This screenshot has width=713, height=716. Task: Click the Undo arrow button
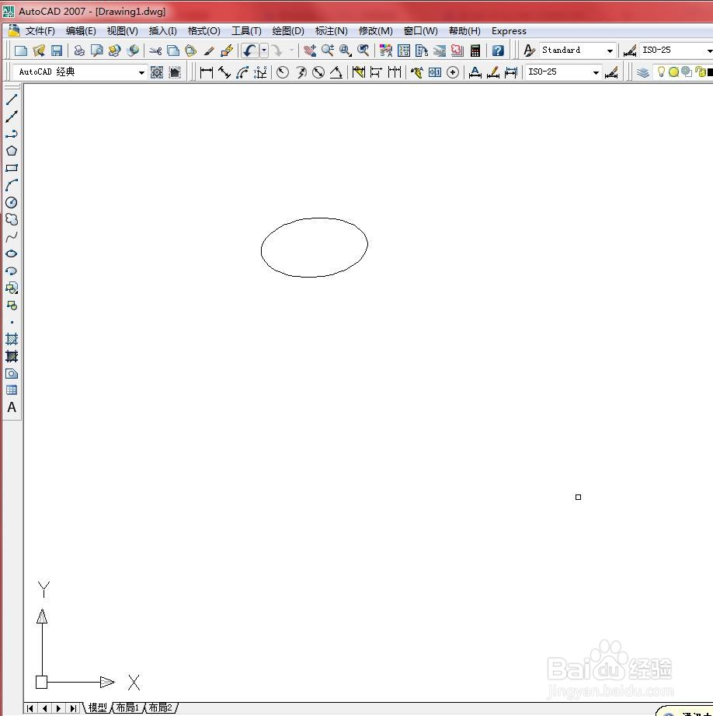[249, 51]
